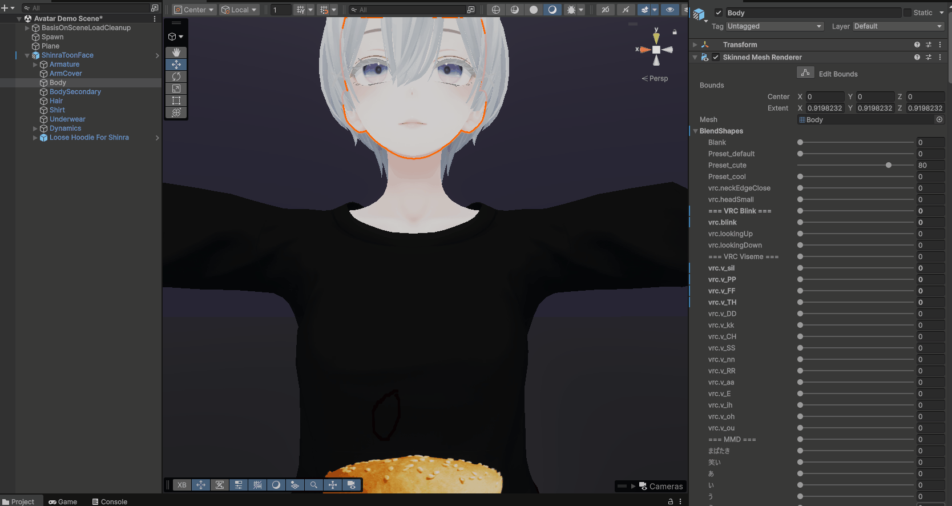
Task: Click Preset_cool blendshape slider
Action: (855, 176)
